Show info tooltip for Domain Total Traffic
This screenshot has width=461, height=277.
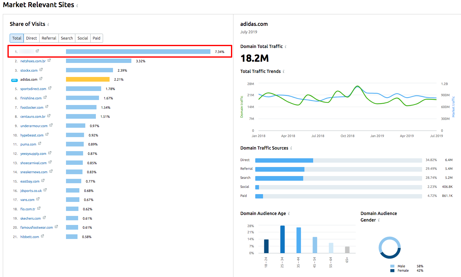[x=286, y=47]
